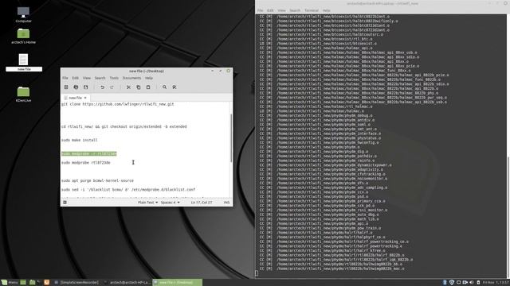Open the Search menu in text editor
Image resolution: width=510 pixels, height=286 pixels.
100,78
